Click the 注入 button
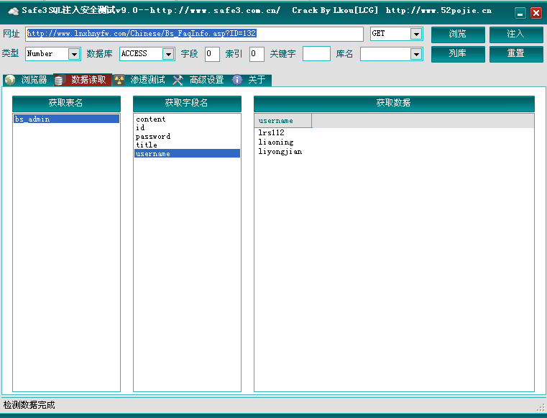The image size is (547, 418). (516, 35)
